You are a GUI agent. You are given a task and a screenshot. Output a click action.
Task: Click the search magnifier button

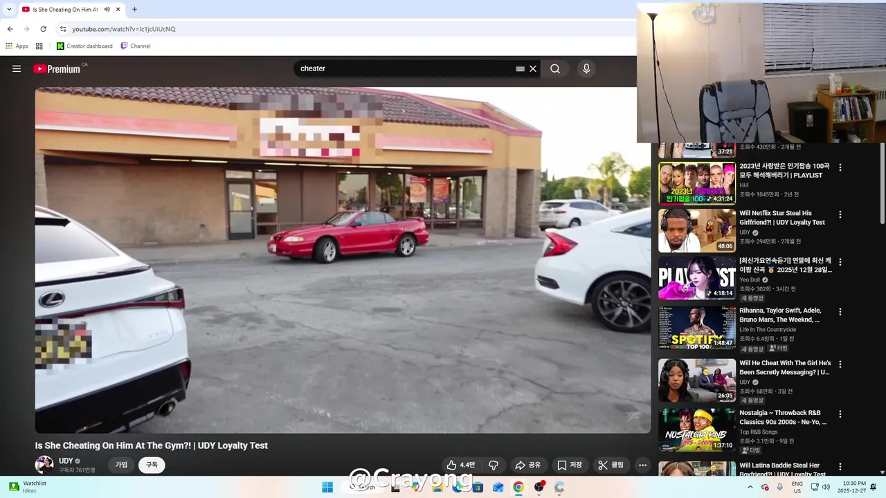tap(555, 68)
